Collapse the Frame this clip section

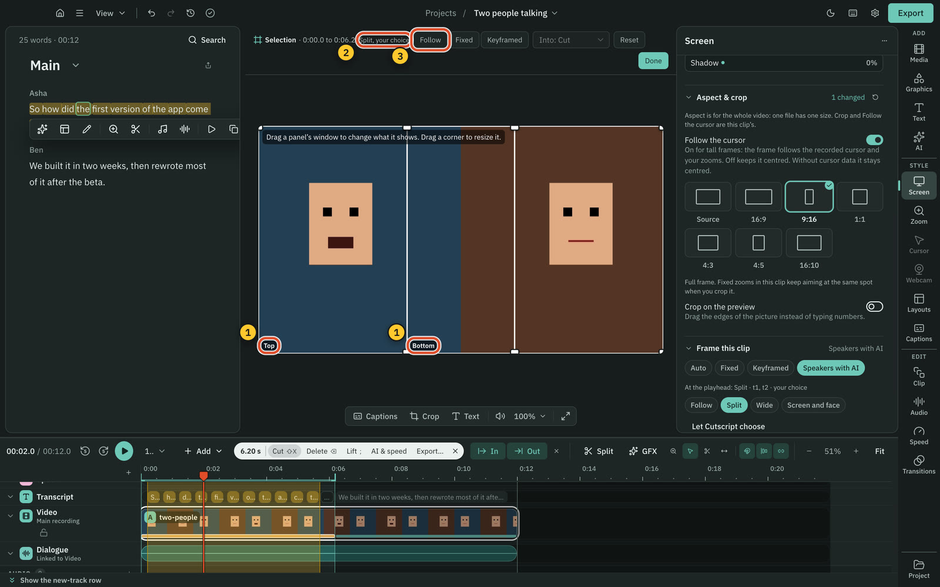(689, 348)
